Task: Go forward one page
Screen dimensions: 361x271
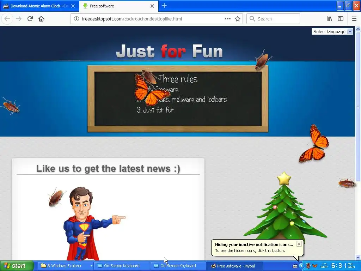Action: click(19, 19)
